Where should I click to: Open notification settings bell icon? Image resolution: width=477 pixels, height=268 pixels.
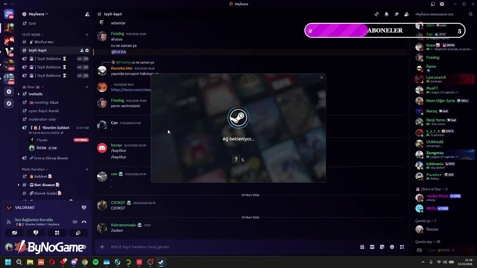386,14
